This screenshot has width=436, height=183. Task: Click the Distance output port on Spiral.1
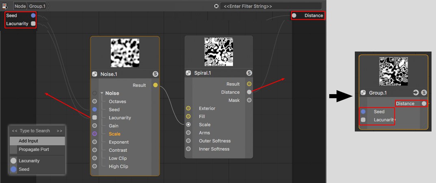(249, 92)
